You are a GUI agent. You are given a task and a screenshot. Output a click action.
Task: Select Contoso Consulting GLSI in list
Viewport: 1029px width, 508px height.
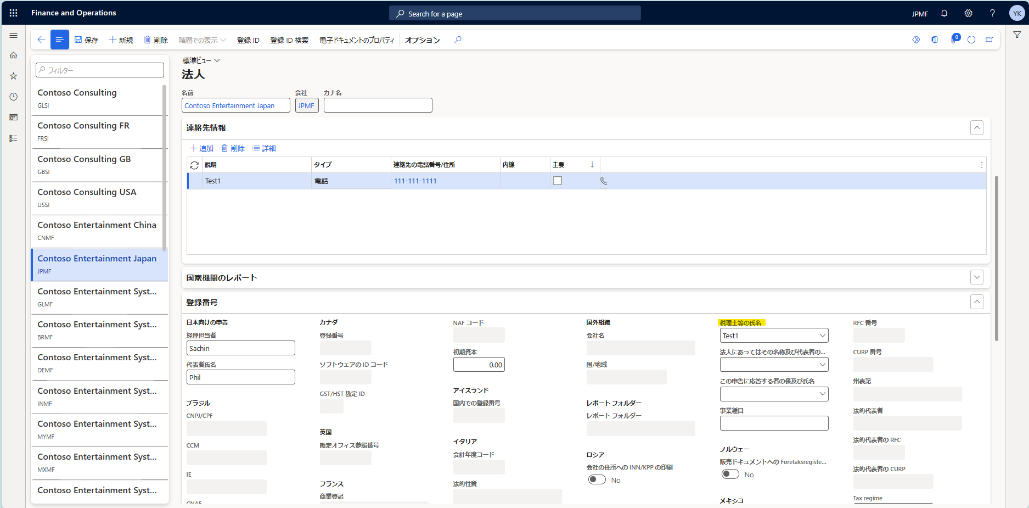tap(97, 98)
